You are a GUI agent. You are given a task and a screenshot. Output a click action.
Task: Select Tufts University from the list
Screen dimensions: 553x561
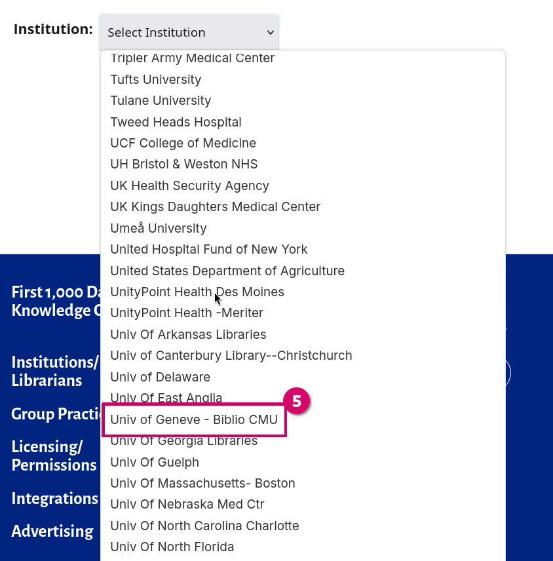pyautogui.click(x=156, y=79)
